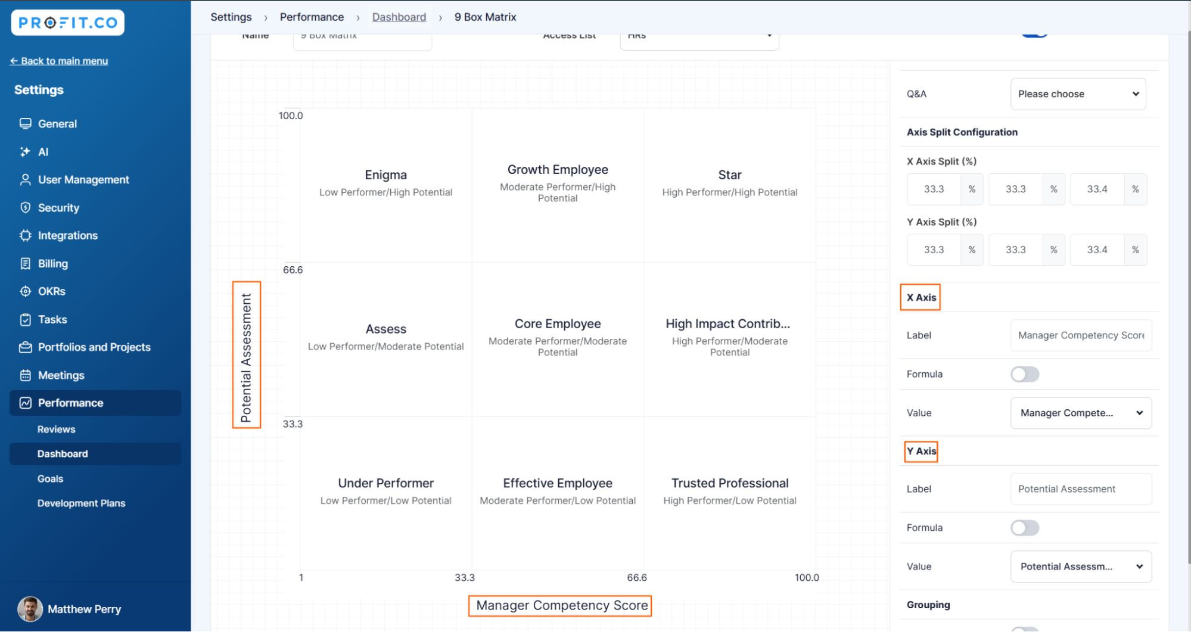Viewport: 1191px width, 632px height.
Task: Click the Effective Employee box
Action: 558,493
